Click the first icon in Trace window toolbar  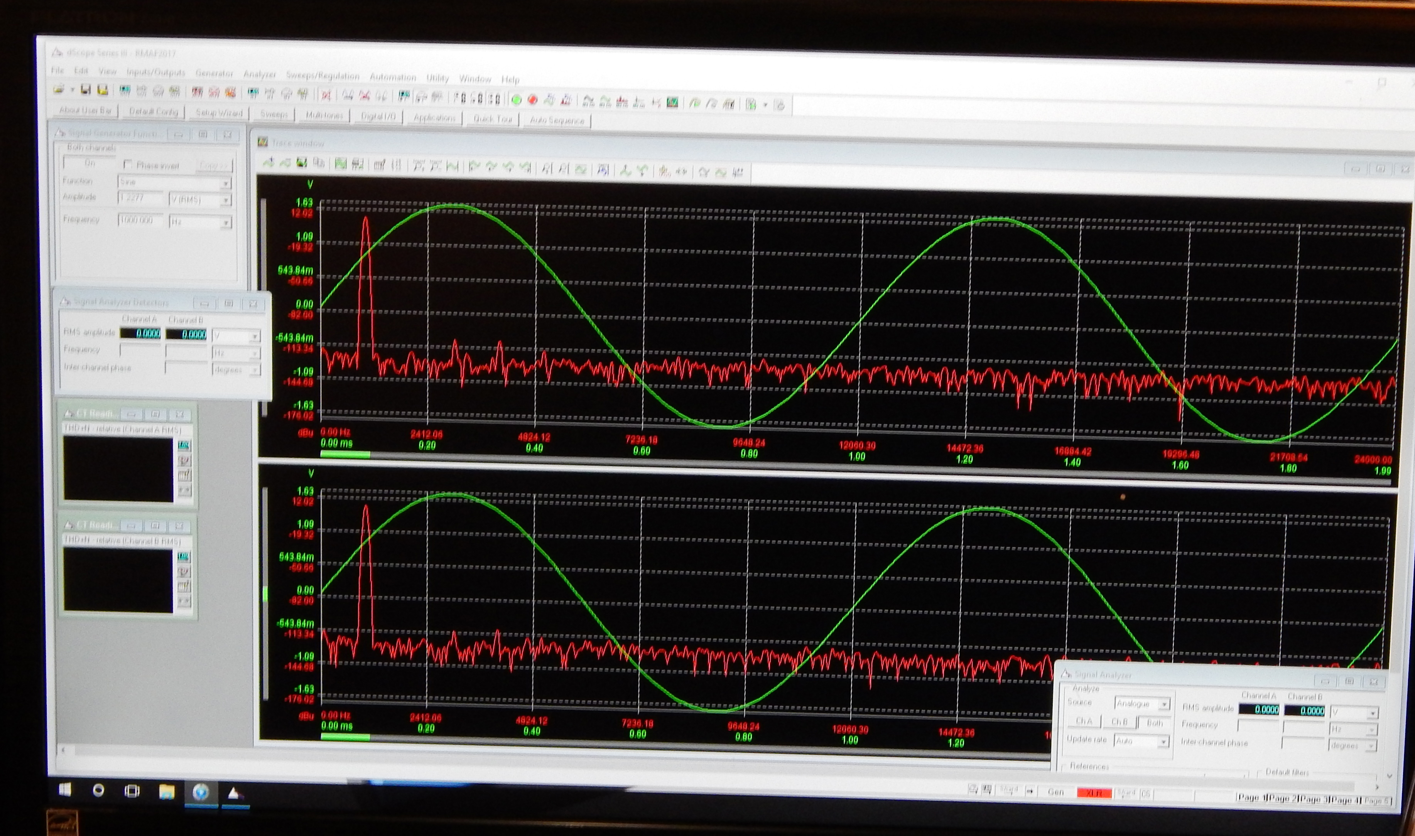coord(268,163)
